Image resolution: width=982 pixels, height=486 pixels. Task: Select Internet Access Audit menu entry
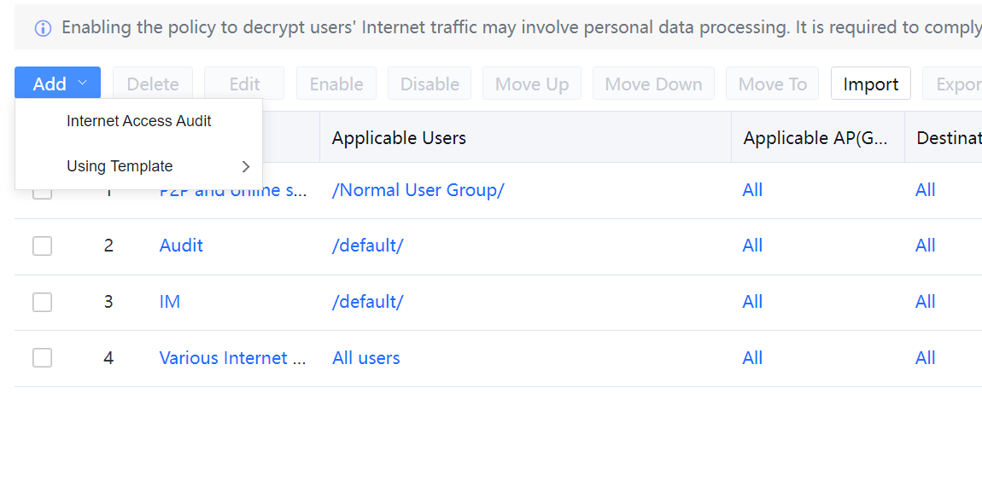point(138,121)
